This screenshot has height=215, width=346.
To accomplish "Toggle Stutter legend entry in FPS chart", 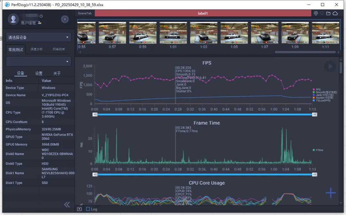I will [x=323, y=98].
